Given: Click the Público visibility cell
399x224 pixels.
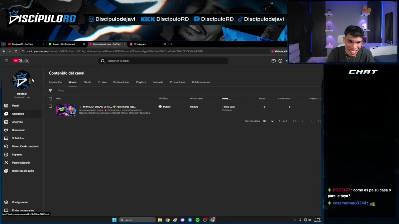Looking at the screenshot, I should (165, 107).
